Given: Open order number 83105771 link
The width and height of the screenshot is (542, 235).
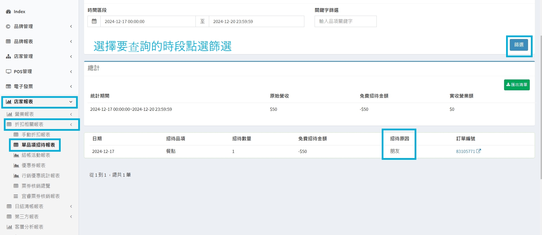Looking at the screenshot, I should [x=465, y=152].
